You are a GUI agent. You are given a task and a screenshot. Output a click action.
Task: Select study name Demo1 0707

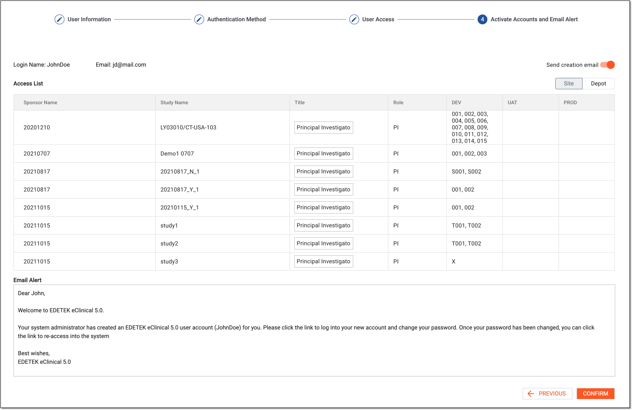tap(177, 154)
